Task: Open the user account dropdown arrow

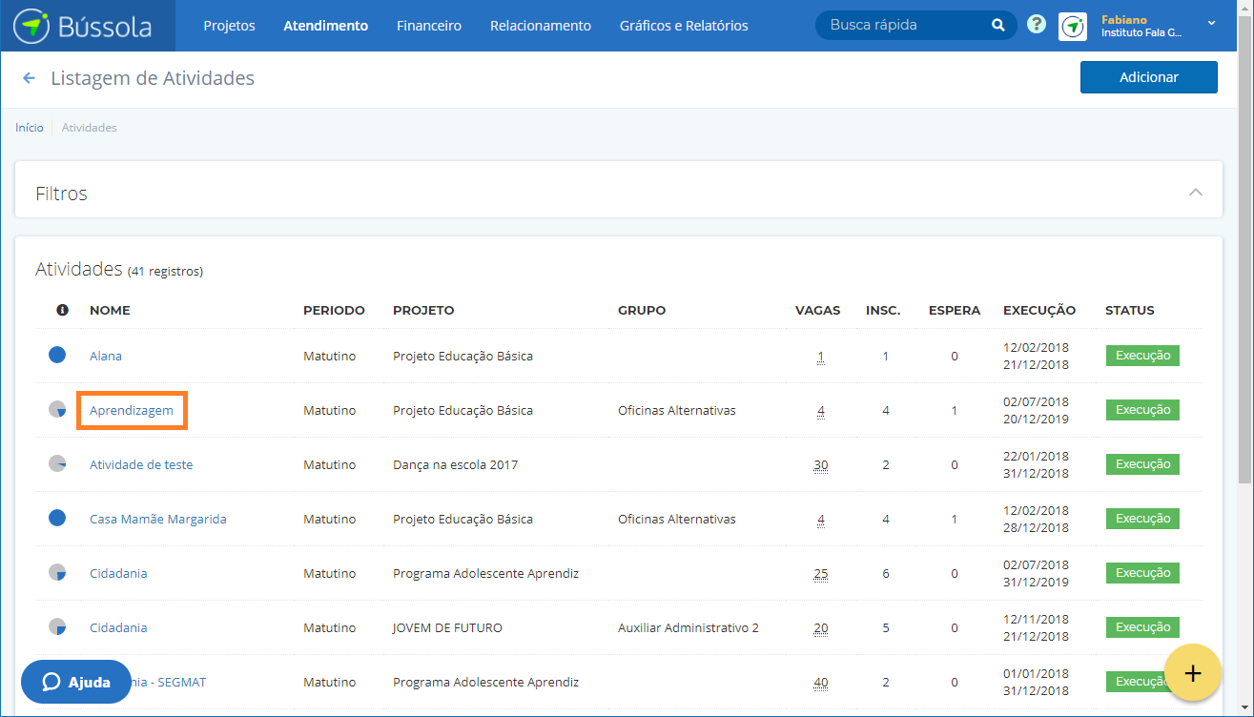Action: [x=1211, y=22]
